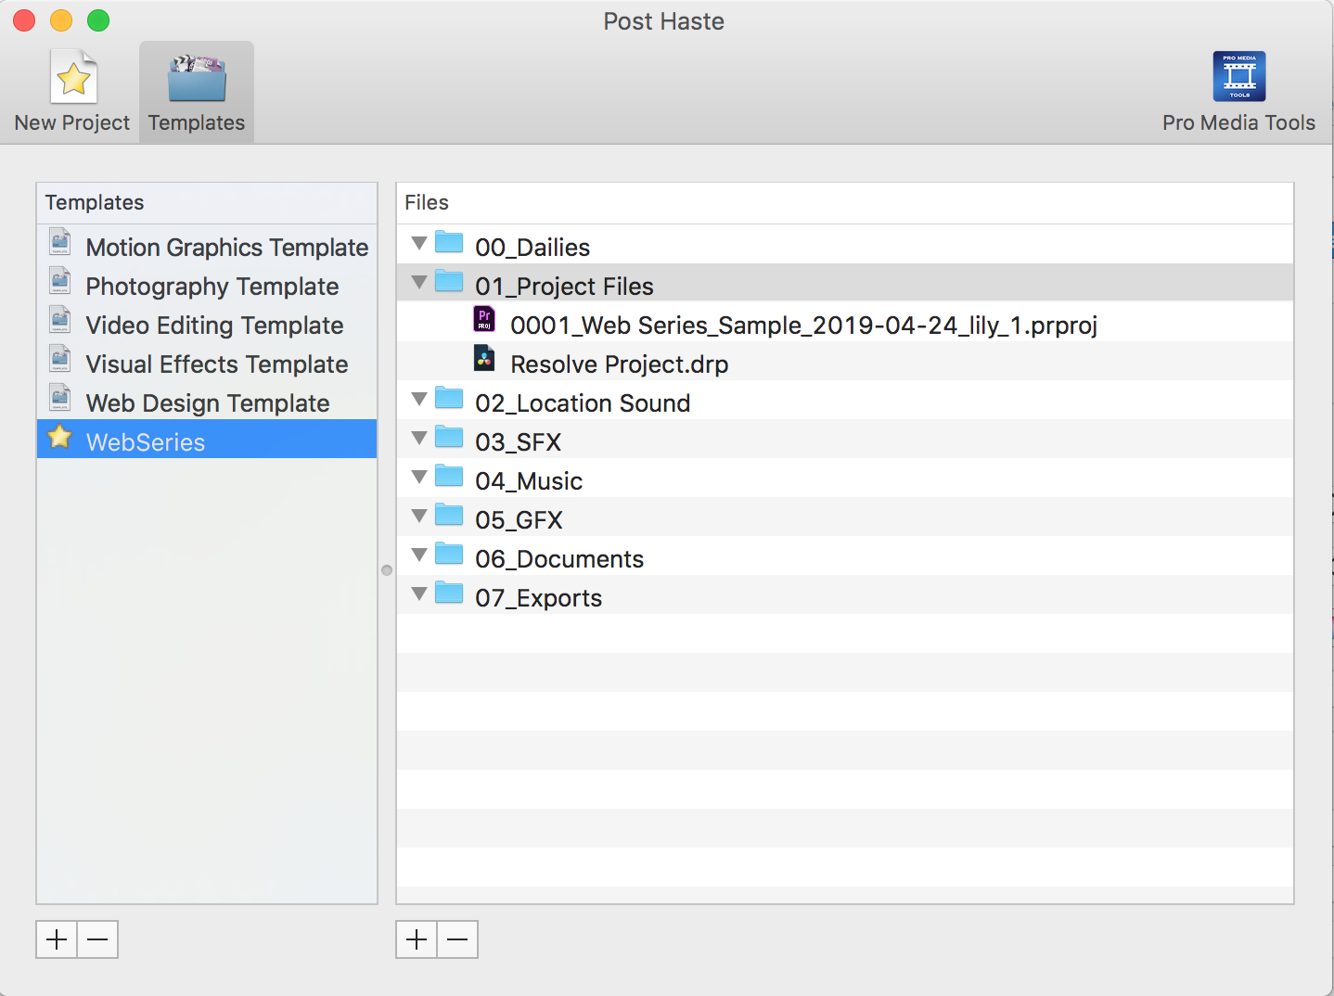Select the Templates tab label
This screenshot has width=1334, height=996.
tap(197, 122)
